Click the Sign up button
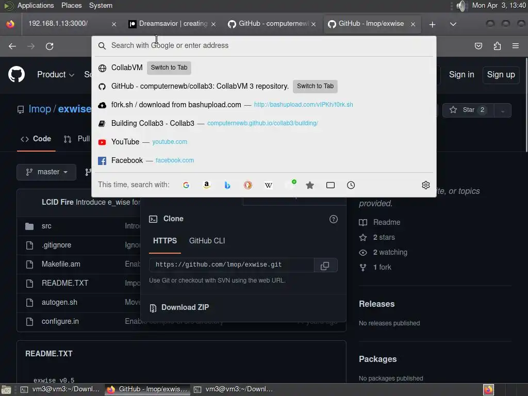The width and height of the screenshot is (528, 396). tap(501, 74)
